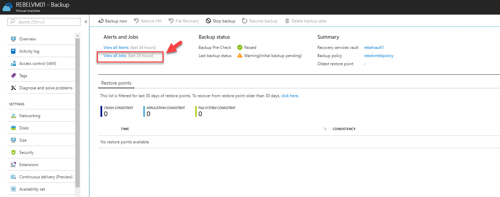The image size is (500, 197).
Task: Click the Backup now icon
Action: point(101,21)
